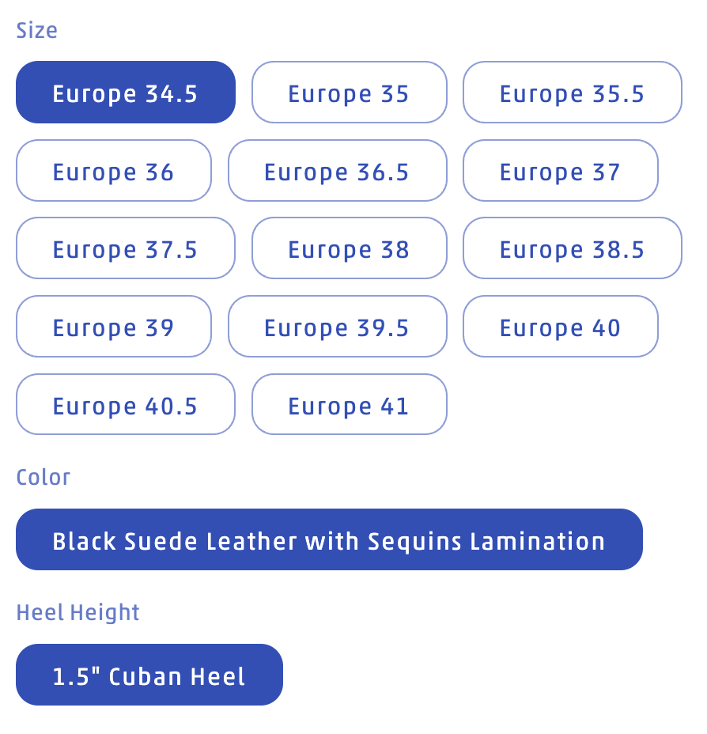The image size is (707, 734).
Task: Click the 'Sequins Lamination' text in color button
Action: [486, 540]
